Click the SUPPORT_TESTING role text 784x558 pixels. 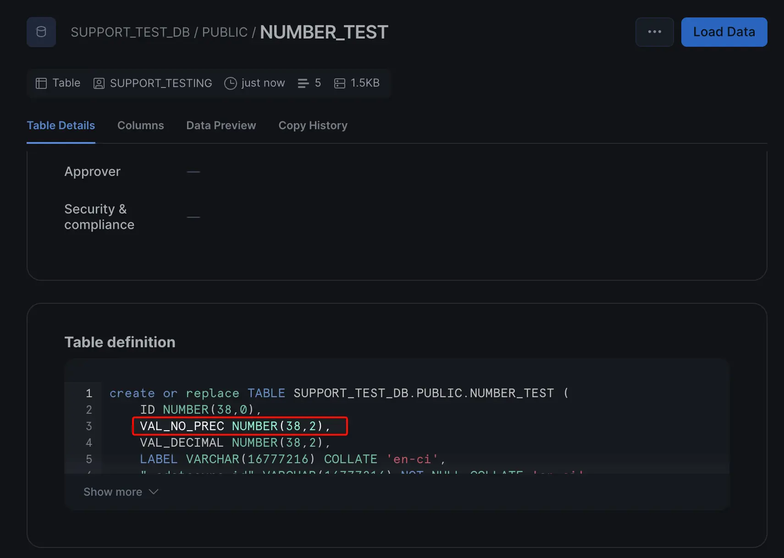click(x=161, y=83)
